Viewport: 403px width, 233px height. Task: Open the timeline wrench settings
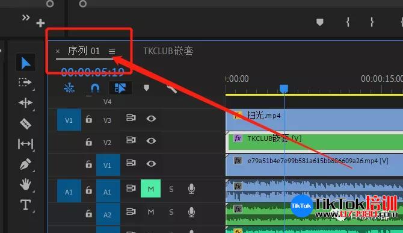(171, 89)
